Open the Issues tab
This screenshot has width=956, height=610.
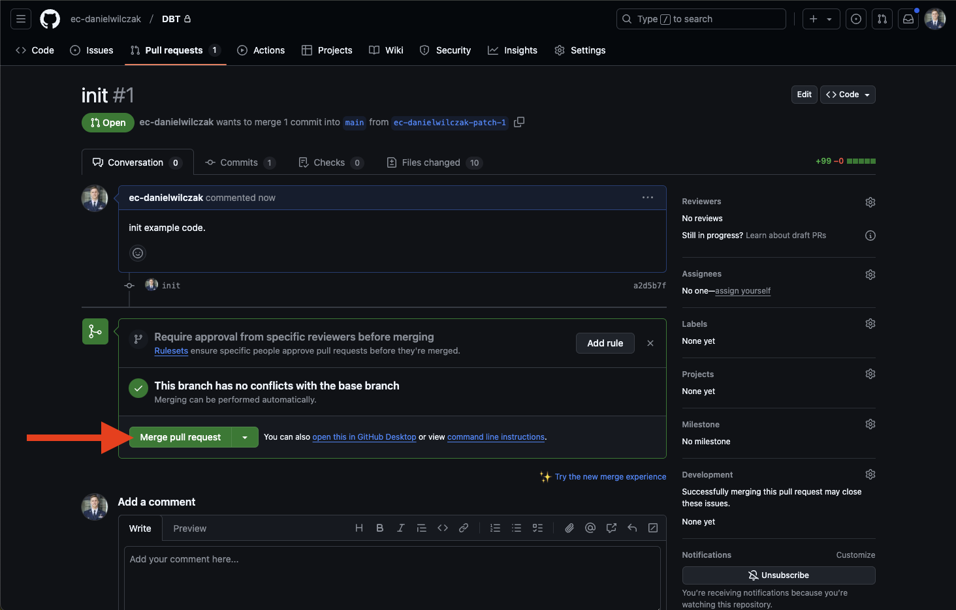tap(91, 50)
